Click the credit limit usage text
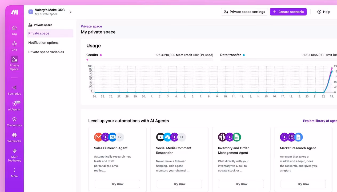 (184, 55)
